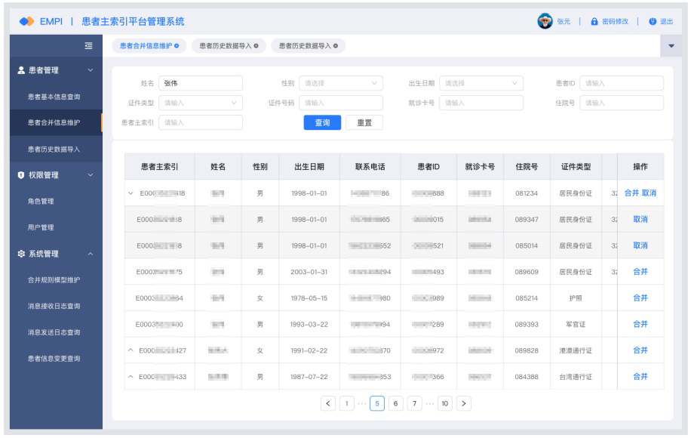Click 合并 in the 护照 row
The width and height of the screenshot is (691, 438).
(640, 298)
